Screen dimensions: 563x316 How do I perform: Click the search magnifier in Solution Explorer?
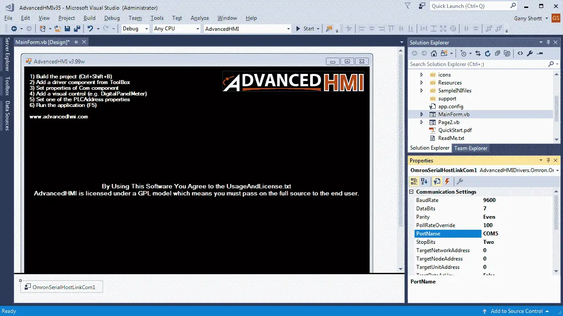[551, 64]
